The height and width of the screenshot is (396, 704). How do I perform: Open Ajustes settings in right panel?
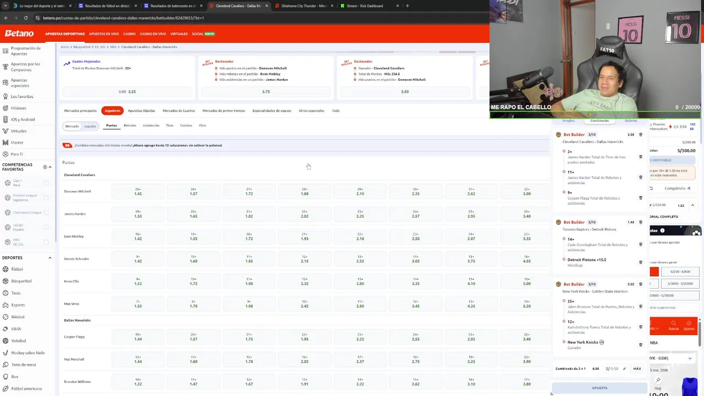689,326
